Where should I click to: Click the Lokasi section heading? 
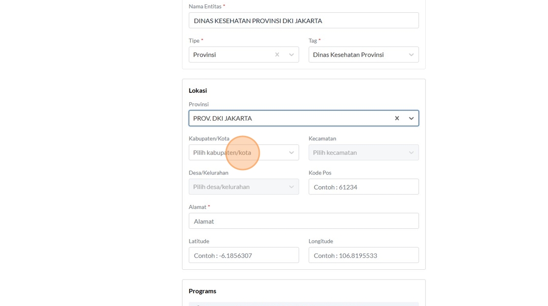198,90
